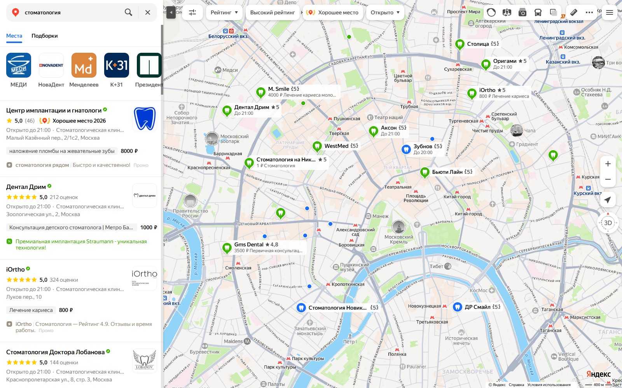Collapse the results side panel arrow

click(x=171, y=12)
